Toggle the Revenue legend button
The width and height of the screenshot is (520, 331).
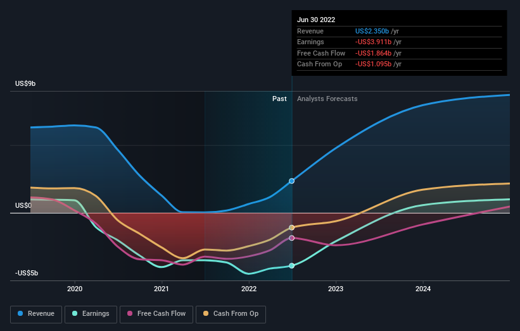[x=35, y=314]
